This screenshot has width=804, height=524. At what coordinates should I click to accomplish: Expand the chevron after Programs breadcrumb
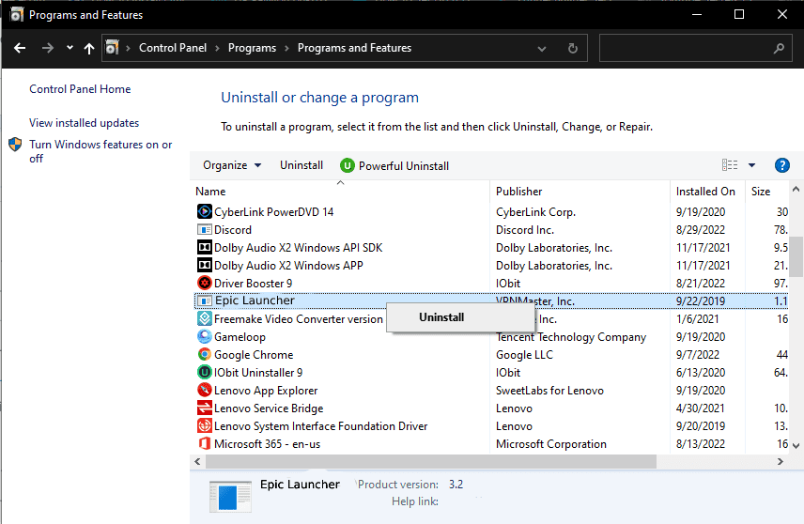coord(286,48)
